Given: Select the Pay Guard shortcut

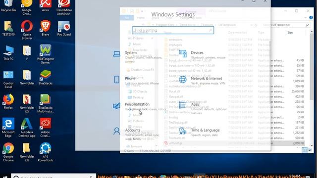Looking at the screenshot, I should [64, 28].
